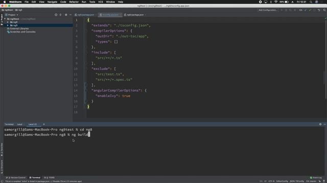Toggle the Structure side tool window

[x=2, y=167]
